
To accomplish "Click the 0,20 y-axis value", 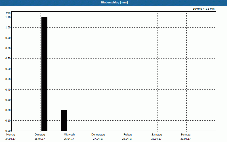I will (x=8, y=110).
